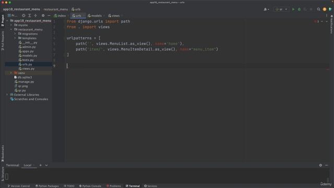
Task: Click the grayed stop button in toolbar
Action: tap(311, 9)
